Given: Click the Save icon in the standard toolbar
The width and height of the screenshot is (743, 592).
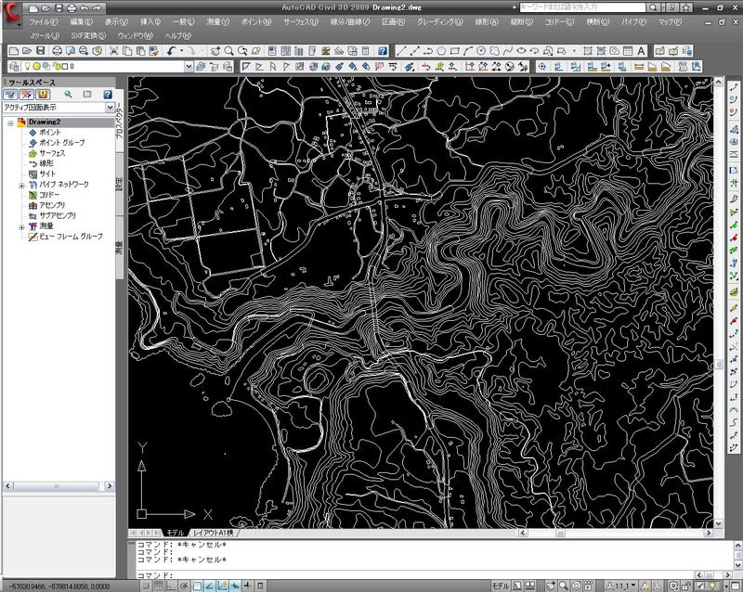Looking at the screenshot, I should (x=40, y=51).
